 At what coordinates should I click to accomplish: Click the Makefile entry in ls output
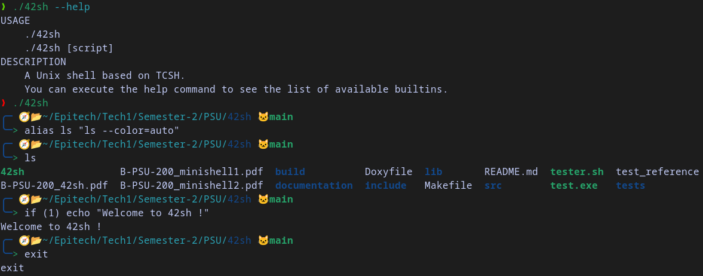(x=449, y=185)
